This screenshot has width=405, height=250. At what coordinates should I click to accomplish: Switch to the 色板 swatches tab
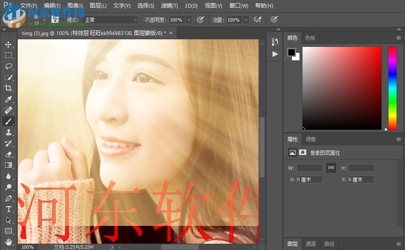click(310, 38)
